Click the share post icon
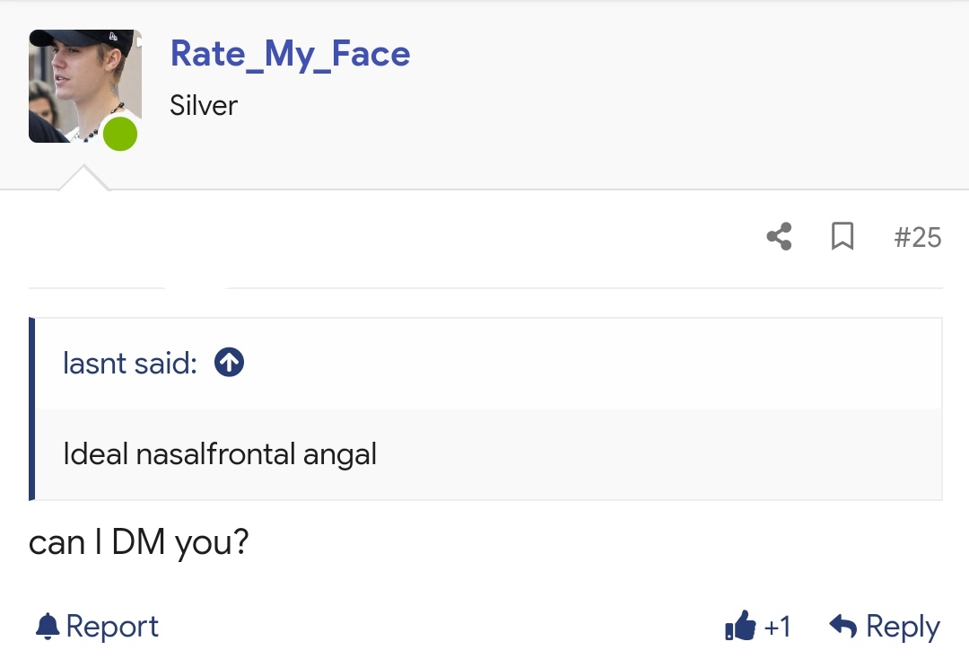 [779, 237]
